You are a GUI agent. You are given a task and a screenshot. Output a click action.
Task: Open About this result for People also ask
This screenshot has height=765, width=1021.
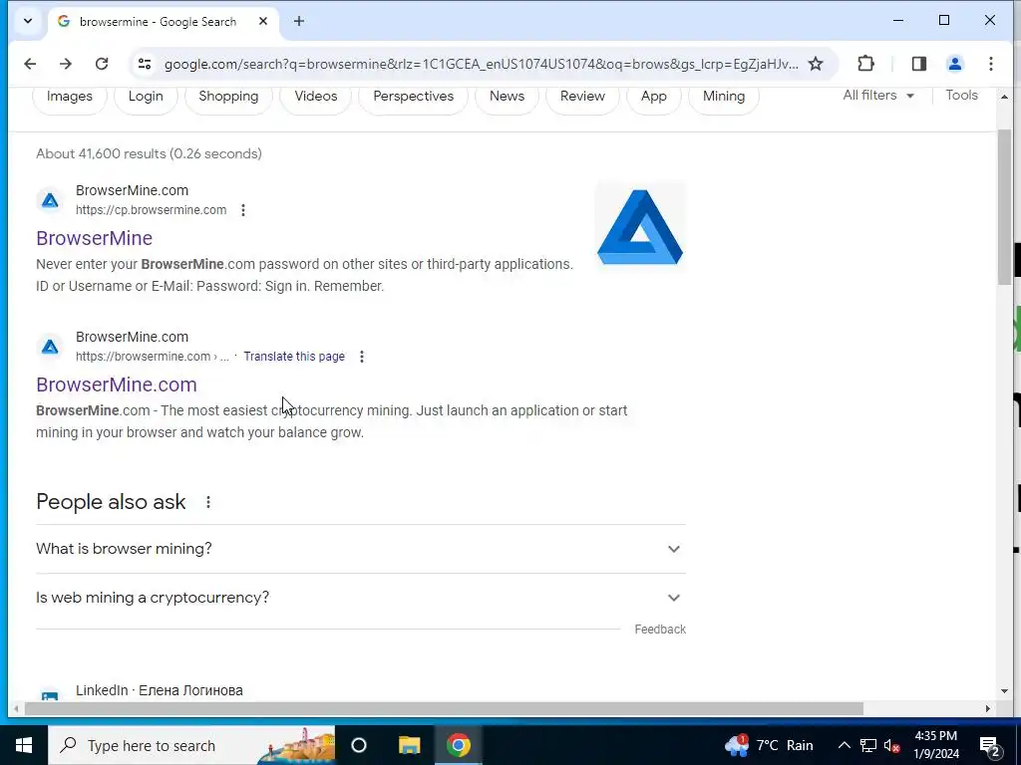point(207,502)
